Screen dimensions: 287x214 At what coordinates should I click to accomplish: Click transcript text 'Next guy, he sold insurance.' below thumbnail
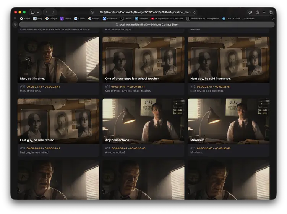point(207,91)
